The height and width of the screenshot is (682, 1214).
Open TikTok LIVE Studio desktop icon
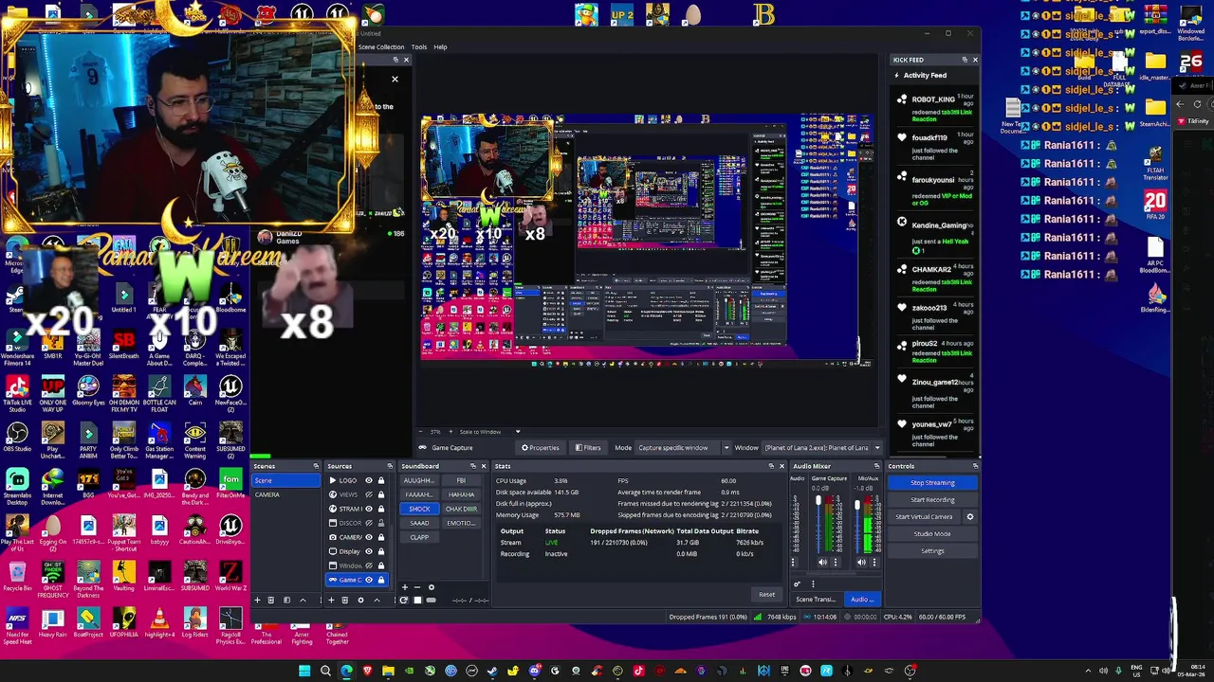(x=17, y=390)
